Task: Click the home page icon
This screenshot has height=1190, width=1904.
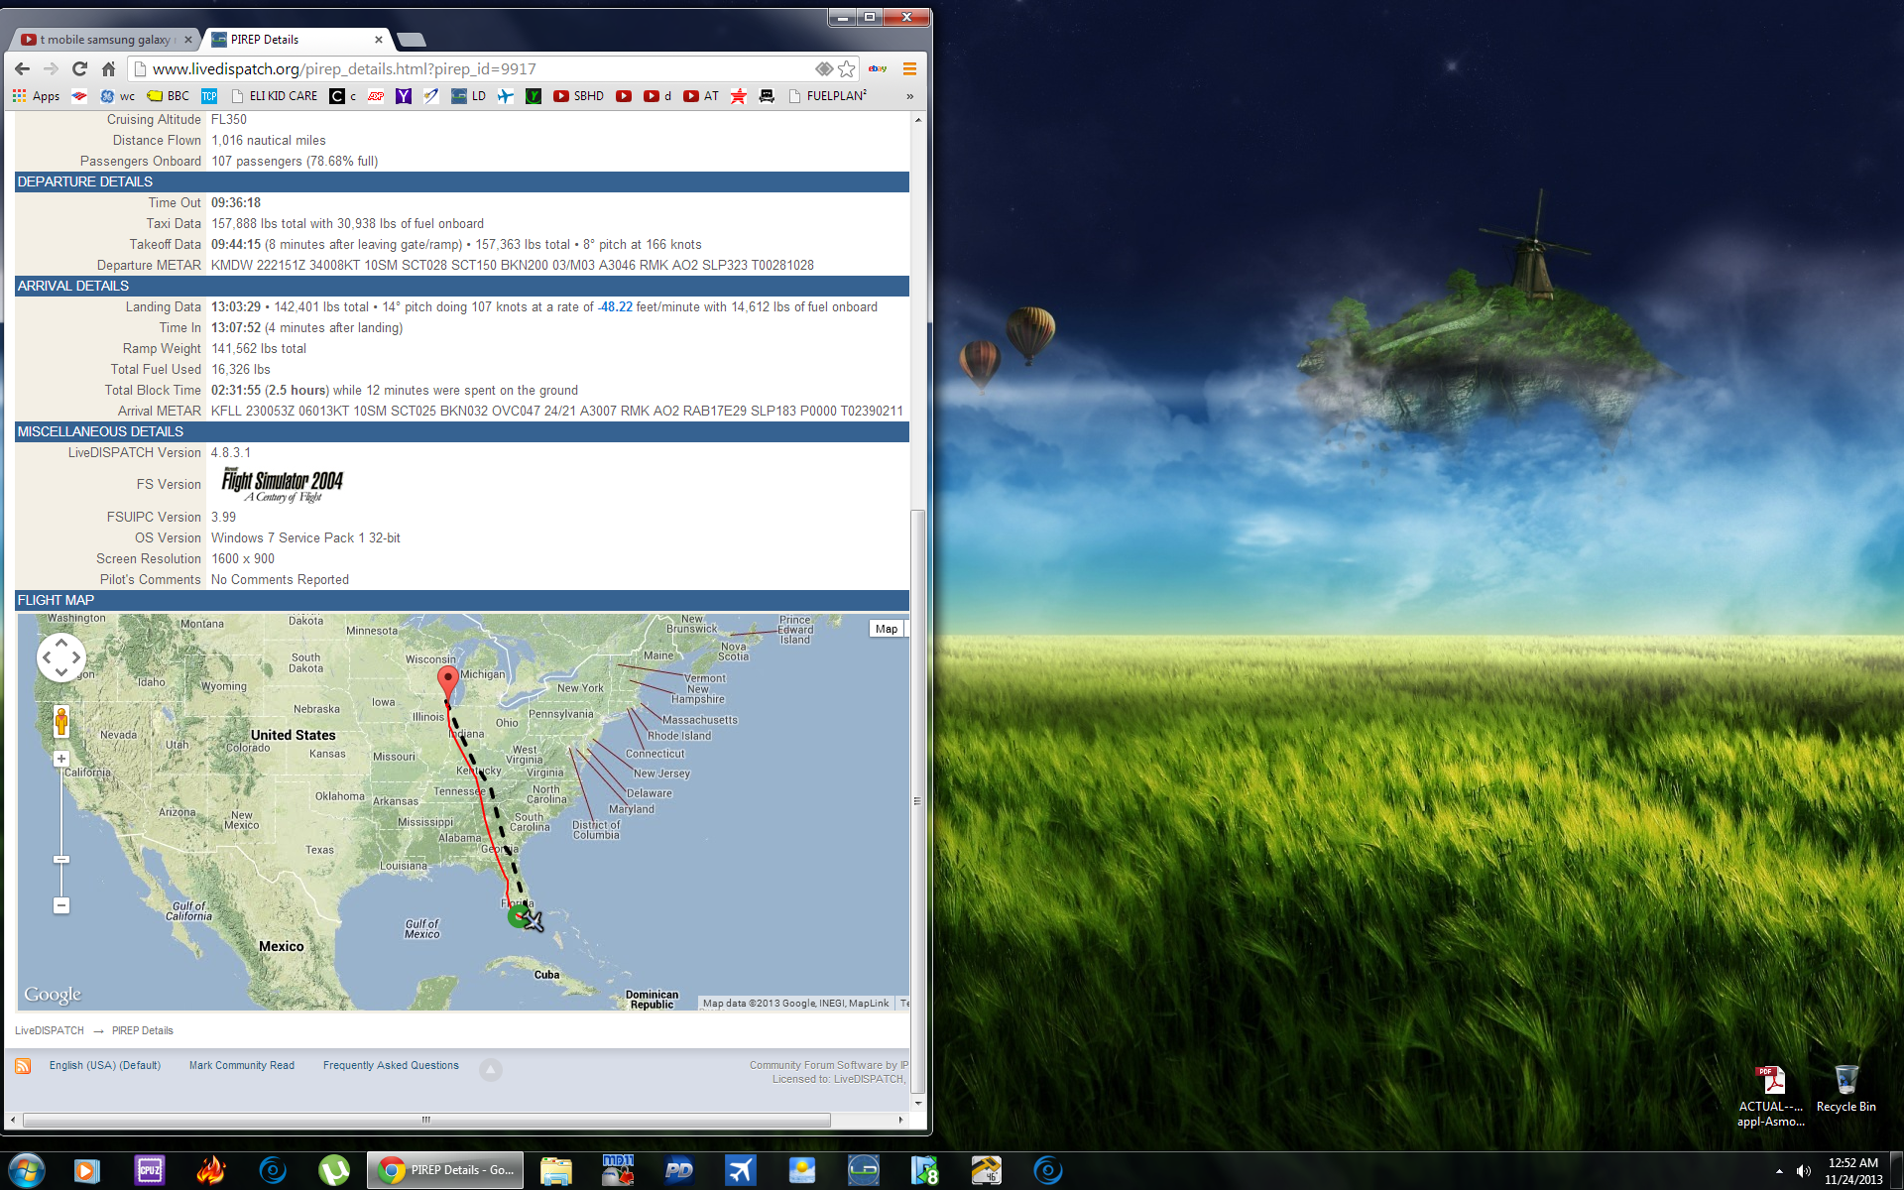Action: point(109,68)
